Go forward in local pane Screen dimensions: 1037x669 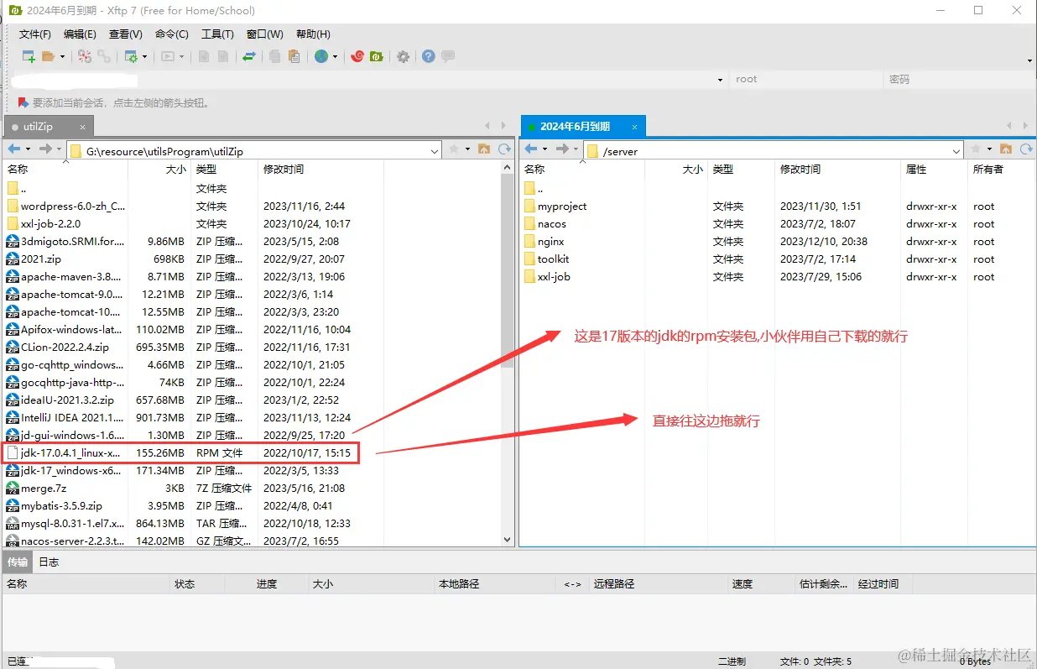46,149
